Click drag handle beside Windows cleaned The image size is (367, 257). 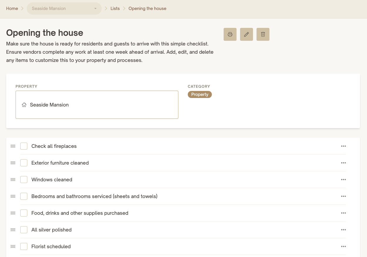13,180
